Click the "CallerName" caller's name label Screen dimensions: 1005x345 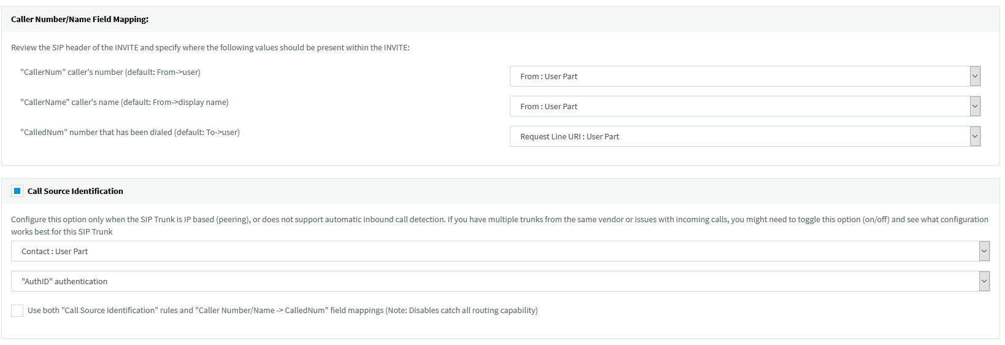[x=125, y=102]
